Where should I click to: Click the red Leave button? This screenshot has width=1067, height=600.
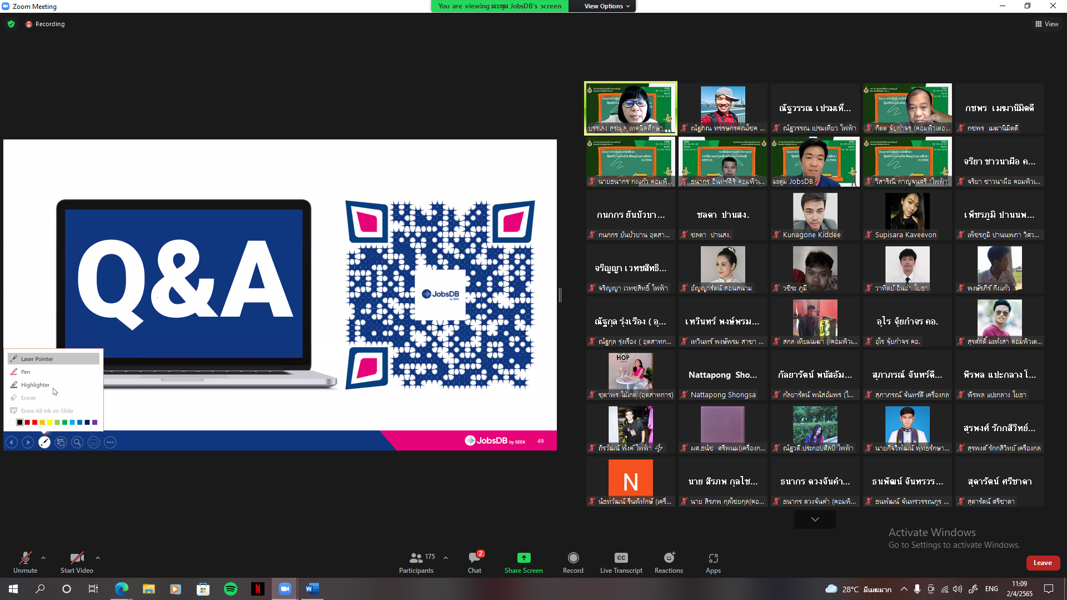tap(1043, 563)
